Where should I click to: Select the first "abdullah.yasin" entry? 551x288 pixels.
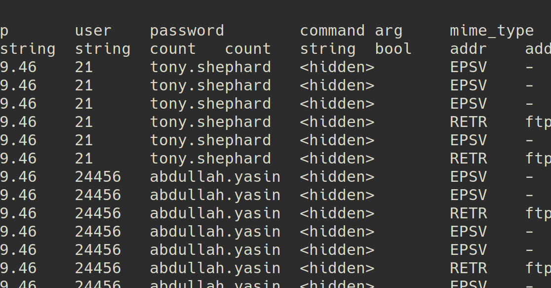tap(215, 177)
